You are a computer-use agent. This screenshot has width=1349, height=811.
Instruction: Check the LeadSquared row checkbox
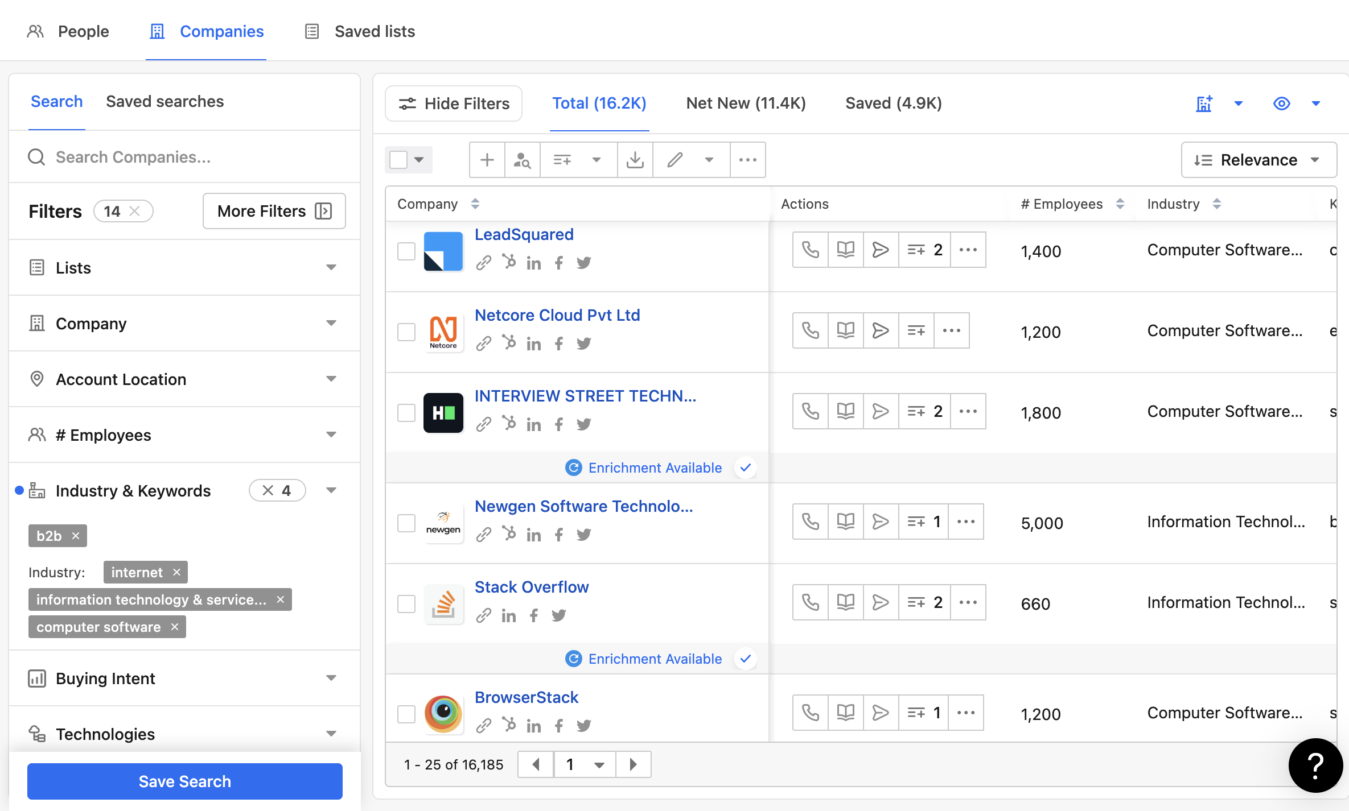406,251
